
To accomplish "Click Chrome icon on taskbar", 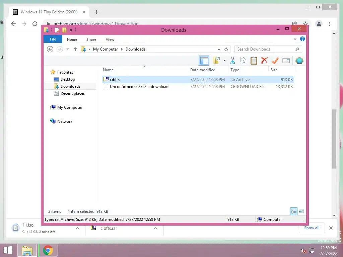I will click(48, 250).
